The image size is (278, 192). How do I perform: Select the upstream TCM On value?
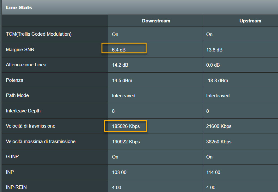click(x=209, y=34)
